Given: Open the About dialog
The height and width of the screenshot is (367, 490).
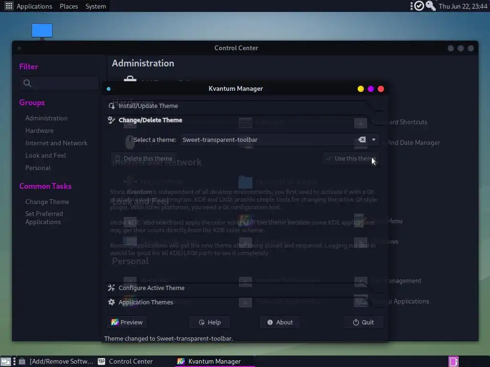Looking at the screenshot, I should pyautogui.click(x=280, y=323).
